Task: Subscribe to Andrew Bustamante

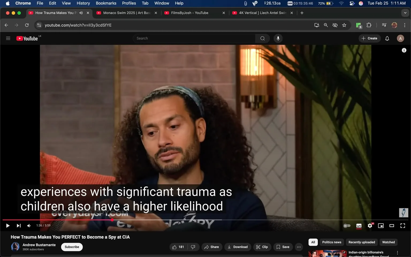Action: (71, 247)
